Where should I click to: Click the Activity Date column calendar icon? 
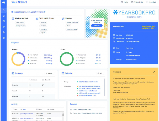point(13,109)
